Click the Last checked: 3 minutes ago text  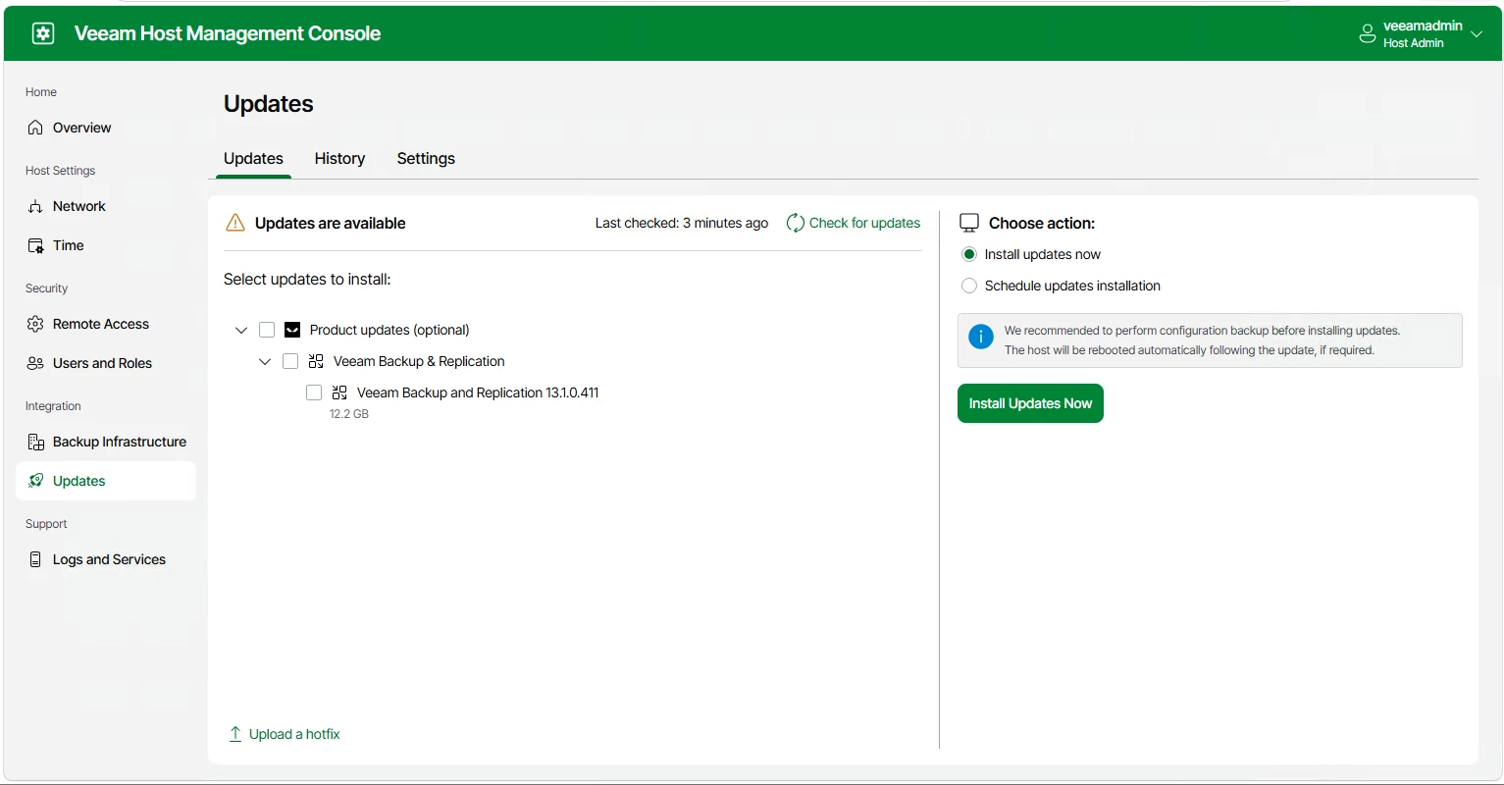[682, 223]
